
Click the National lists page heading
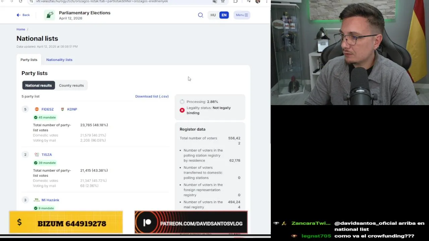(37, 38)
